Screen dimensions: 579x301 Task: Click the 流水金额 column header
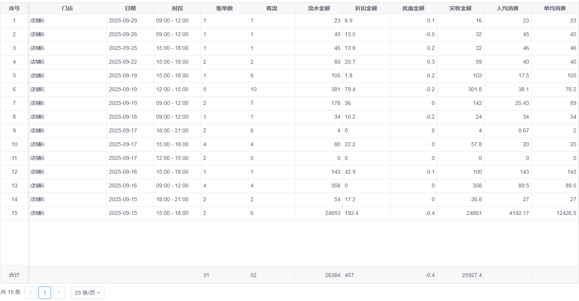coord(319,8)
